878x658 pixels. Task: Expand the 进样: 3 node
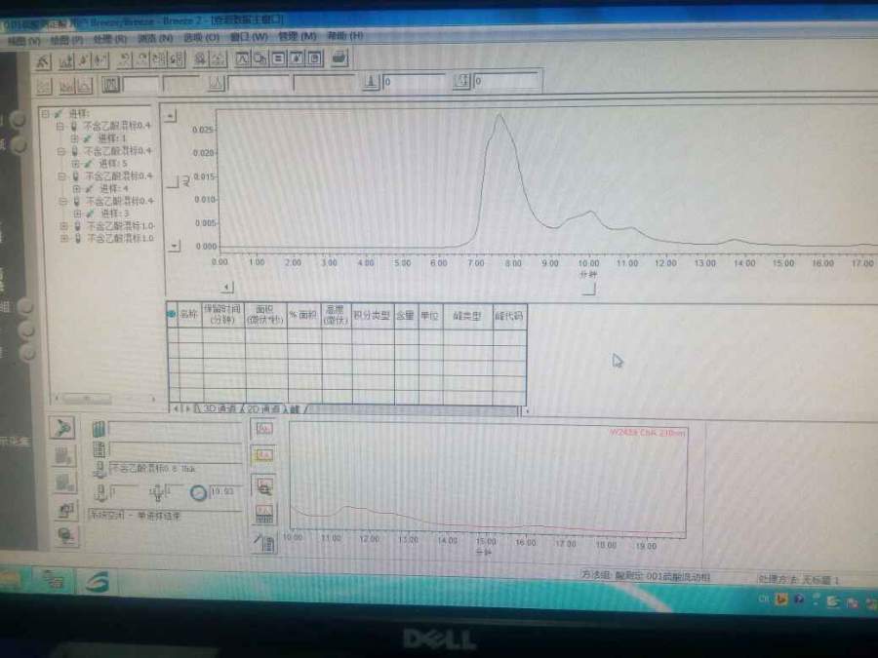pyautogui.click(x=77, y=213)
